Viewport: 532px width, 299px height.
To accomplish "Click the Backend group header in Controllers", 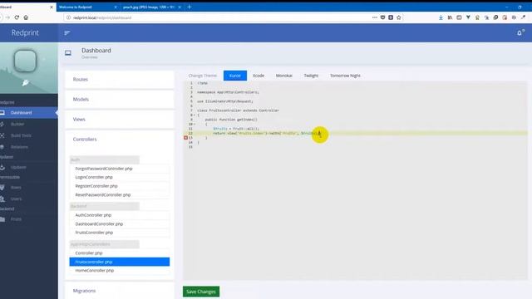I will (105, 206).
